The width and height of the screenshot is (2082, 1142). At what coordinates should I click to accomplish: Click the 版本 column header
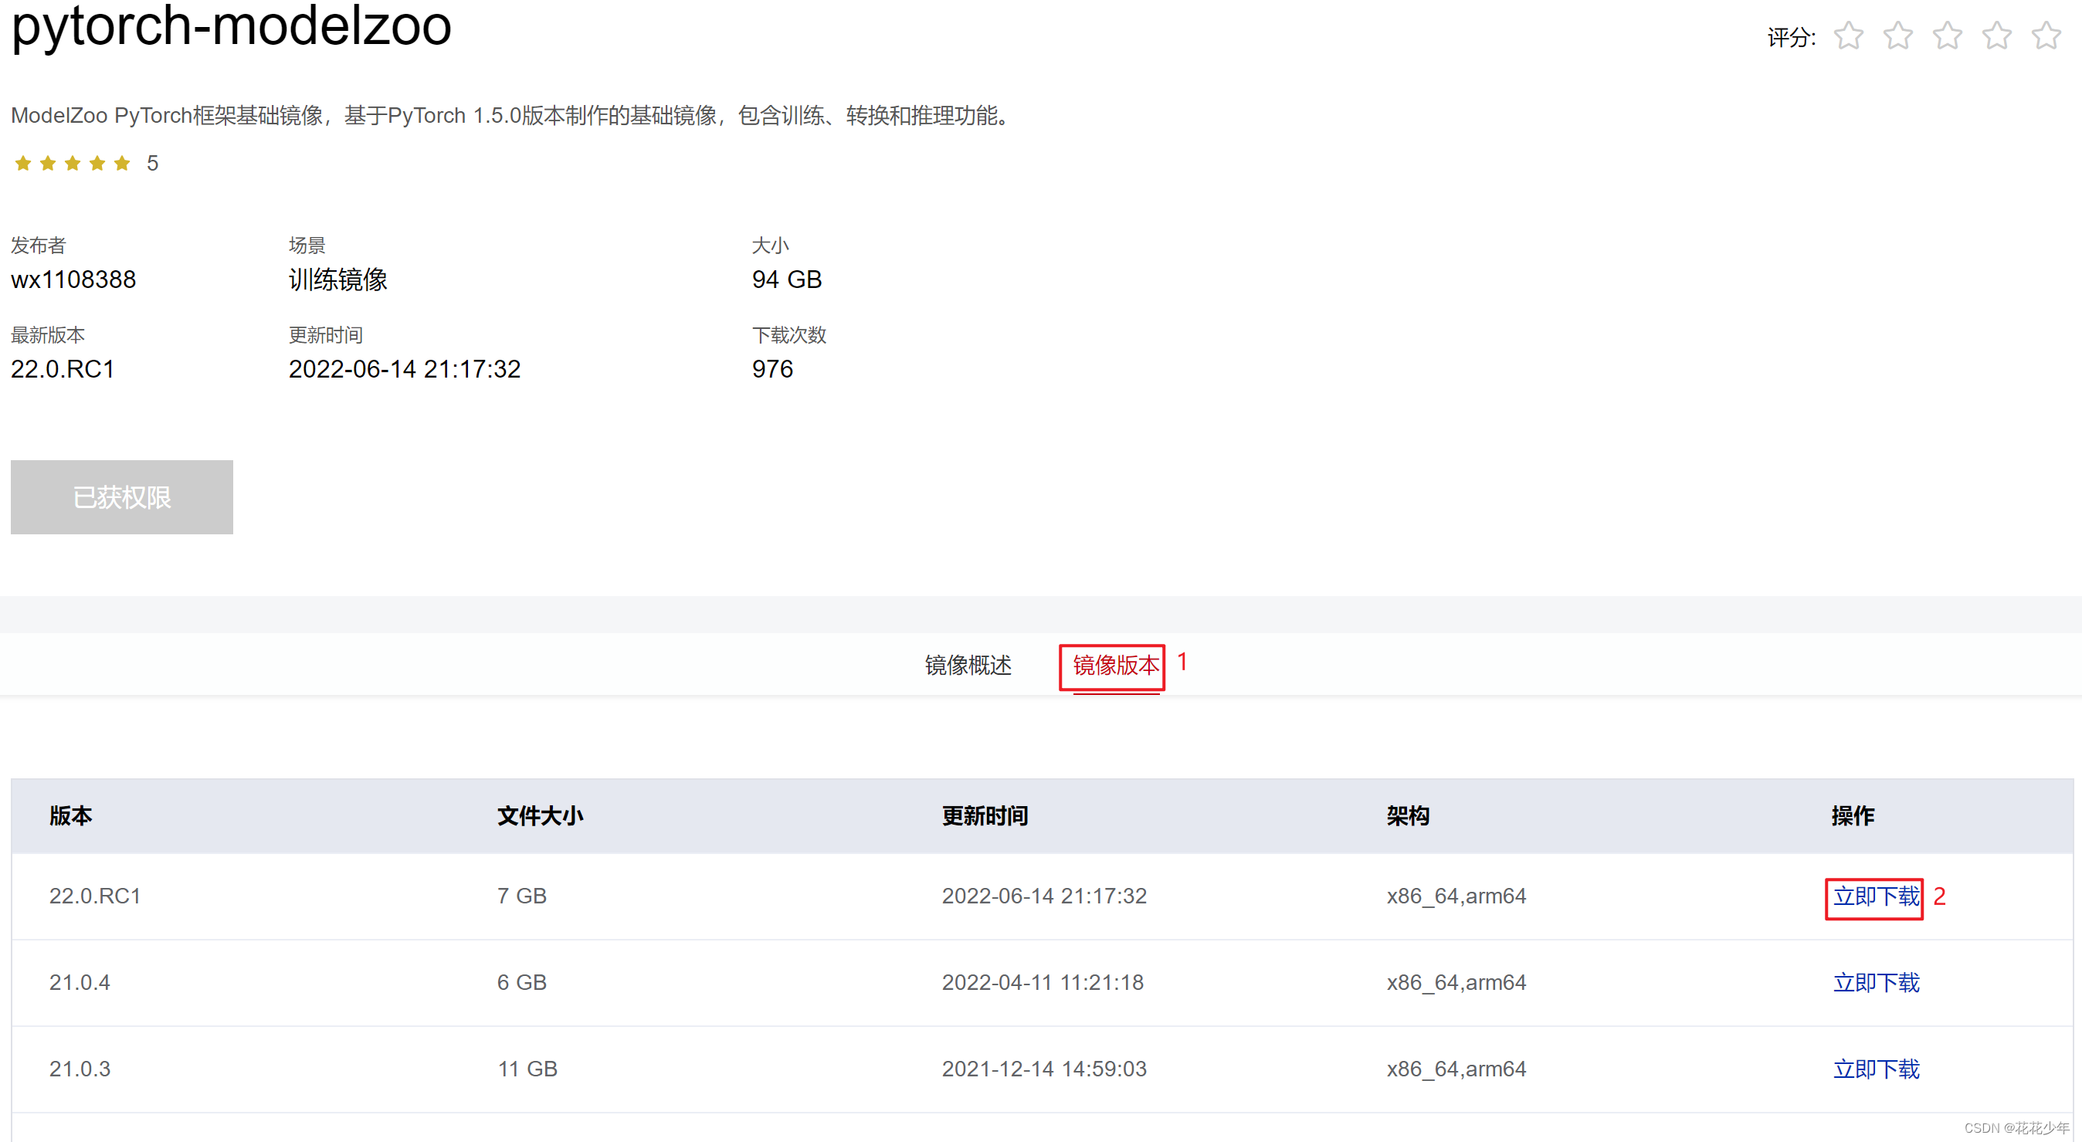(x=70, y=815)
